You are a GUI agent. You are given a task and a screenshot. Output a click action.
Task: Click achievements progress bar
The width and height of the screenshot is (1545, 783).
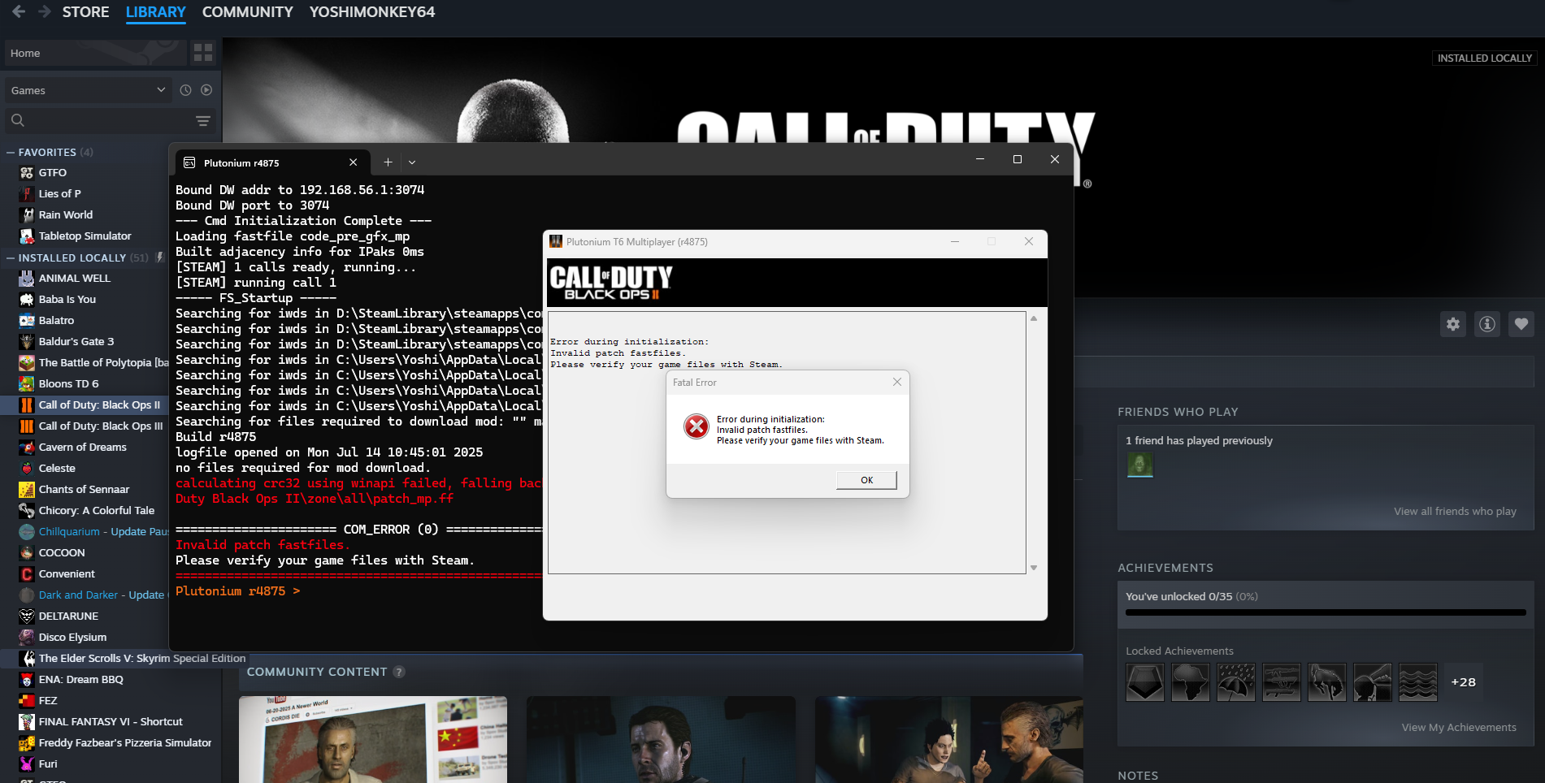tap(1326, 612)
